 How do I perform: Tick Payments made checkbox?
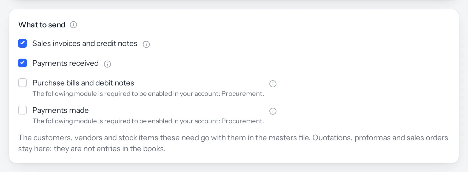coord(22,110)
